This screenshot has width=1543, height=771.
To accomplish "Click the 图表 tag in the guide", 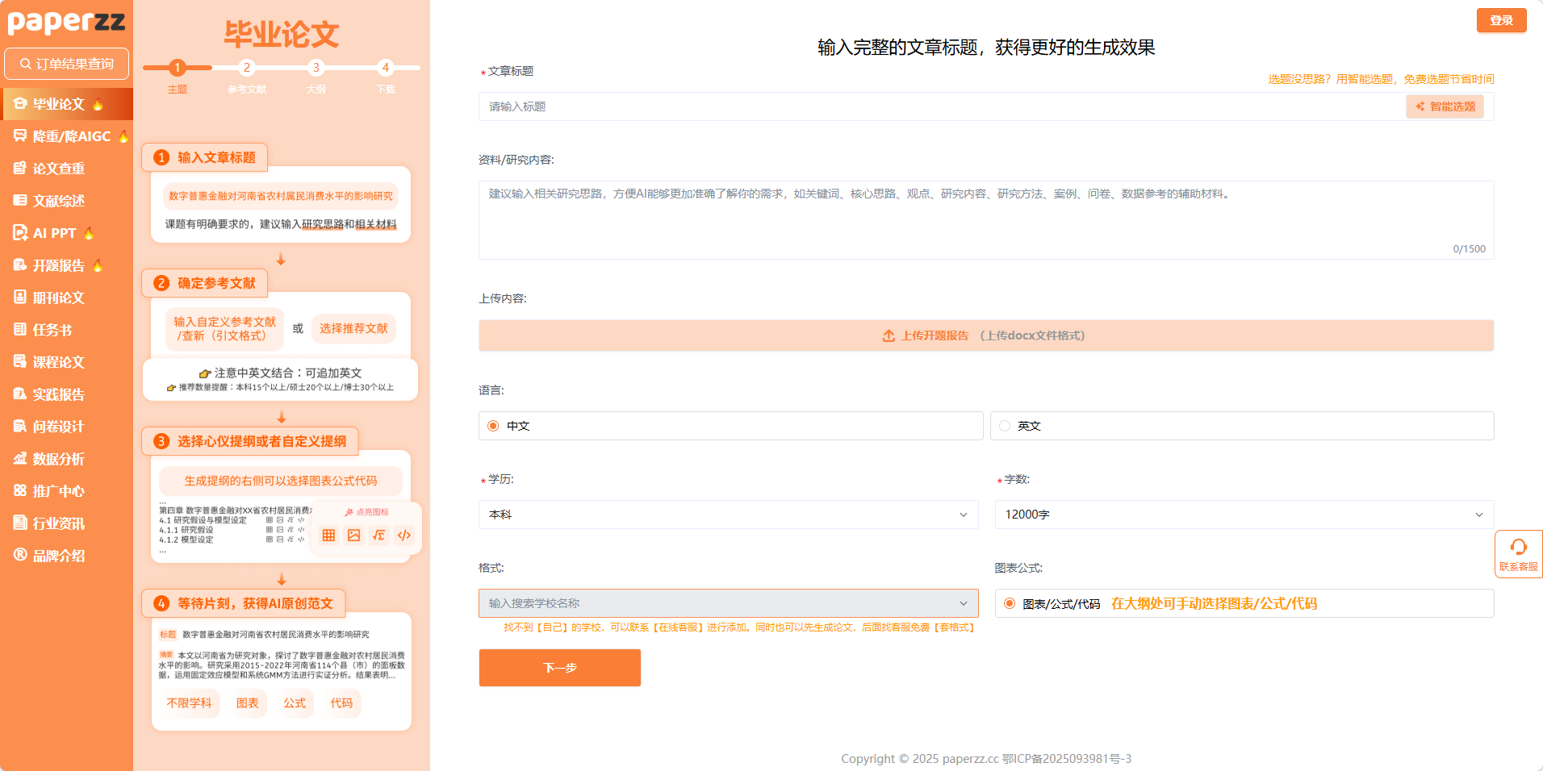I will click(x=247, y=703).
